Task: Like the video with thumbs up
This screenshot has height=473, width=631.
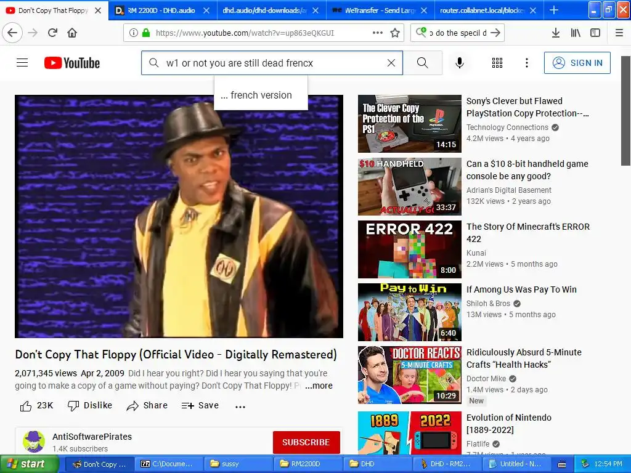Action: coord(36,405)
